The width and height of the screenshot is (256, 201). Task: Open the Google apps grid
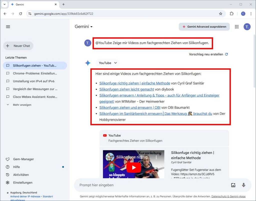236,27
